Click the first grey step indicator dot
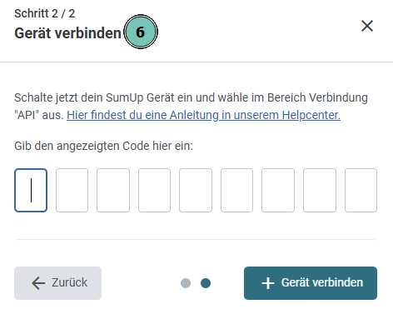 [186, 283]
